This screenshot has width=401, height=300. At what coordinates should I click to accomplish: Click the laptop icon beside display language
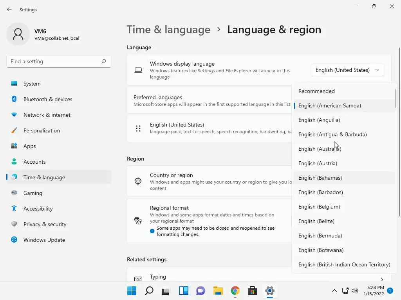[138, 70]
